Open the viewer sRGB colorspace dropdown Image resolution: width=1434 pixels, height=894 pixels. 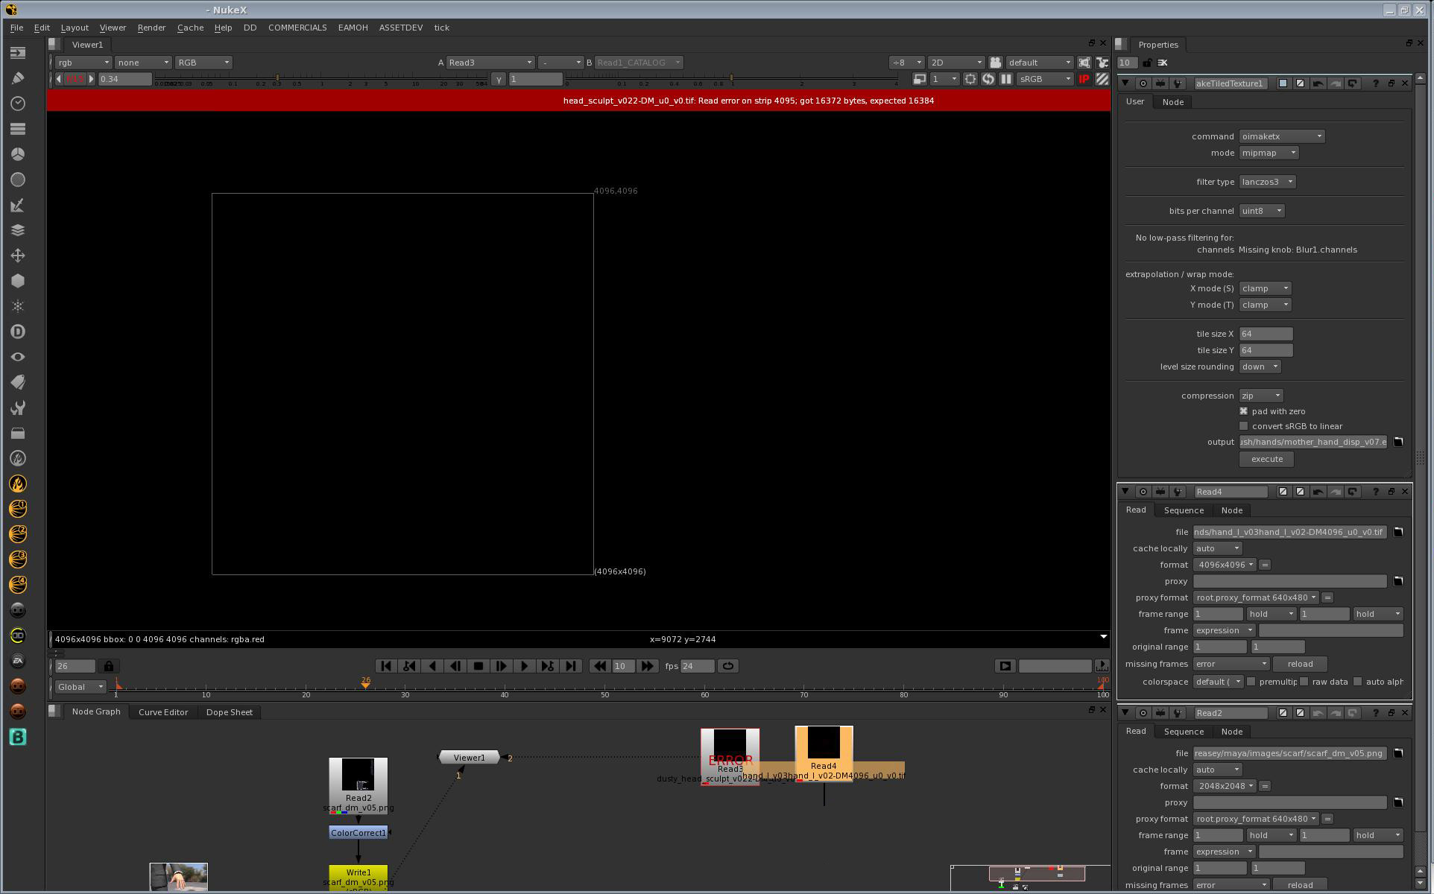(x=1046, y=79)
